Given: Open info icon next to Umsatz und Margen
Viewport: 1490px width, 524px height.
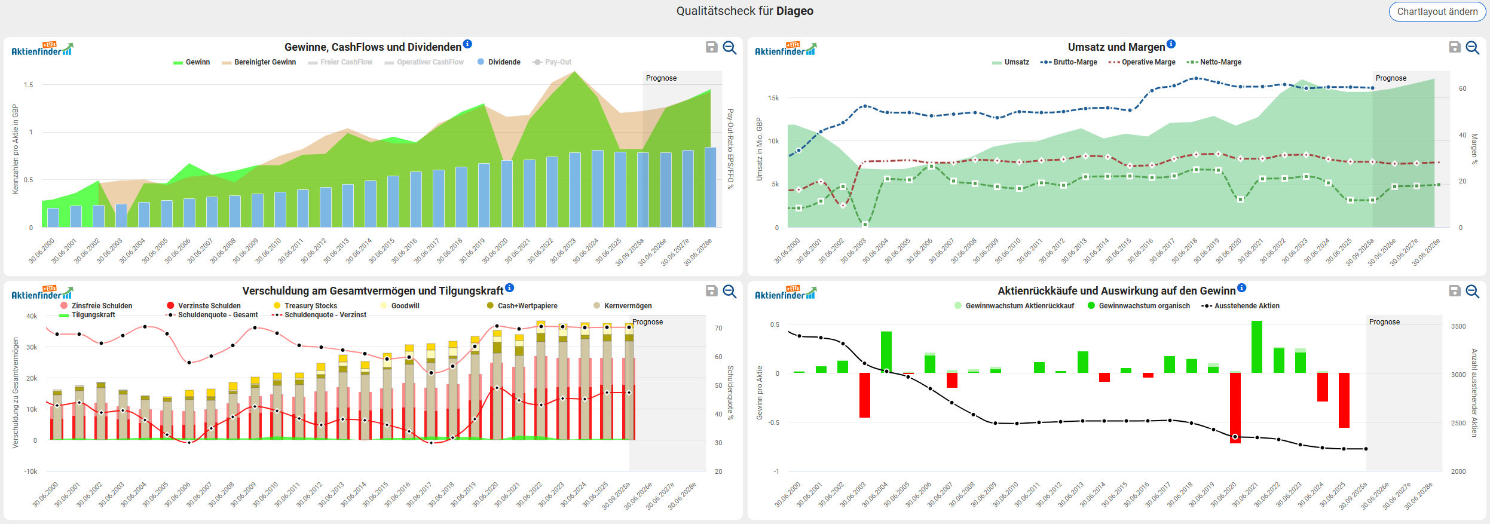Looking at the screenshot, I should pyautogui.click(x=1171, y=44).
